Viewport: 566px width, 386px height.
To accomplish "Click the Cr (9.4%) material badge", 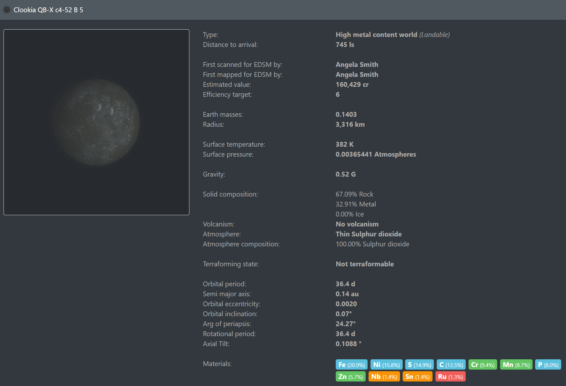I will (483, 365).
